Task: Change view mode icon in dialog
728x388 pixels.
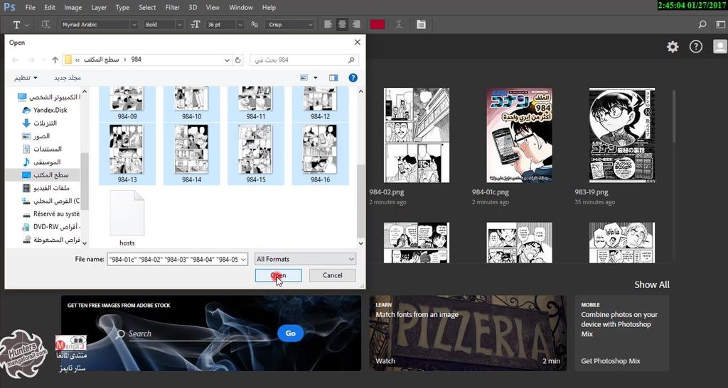Action: click(x=304, y=78)
